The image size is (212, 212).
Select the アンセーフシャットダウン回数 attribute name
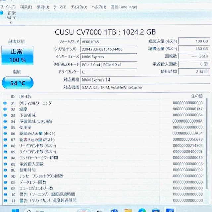(x=41, y=176)
